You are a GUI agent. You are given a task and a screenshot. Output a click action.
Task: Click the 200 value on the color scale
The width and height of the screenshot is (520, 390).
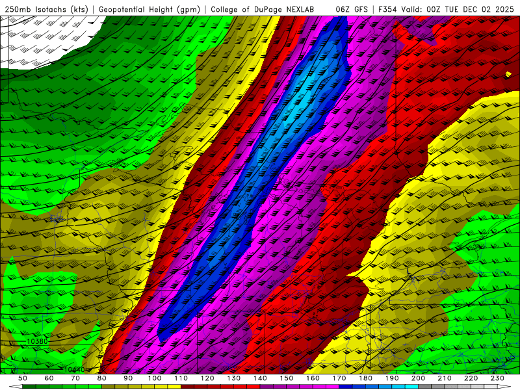(x=419, y=378)
